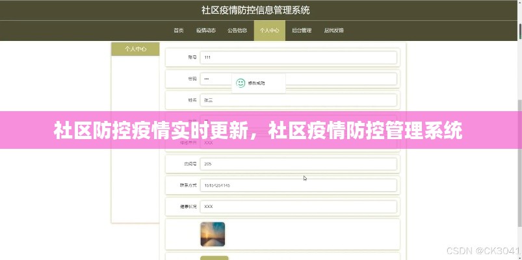Viewport: 522px width, 260px height.
Task: Click the 姓名 field with 张三
Action: (x=298, y=100)
